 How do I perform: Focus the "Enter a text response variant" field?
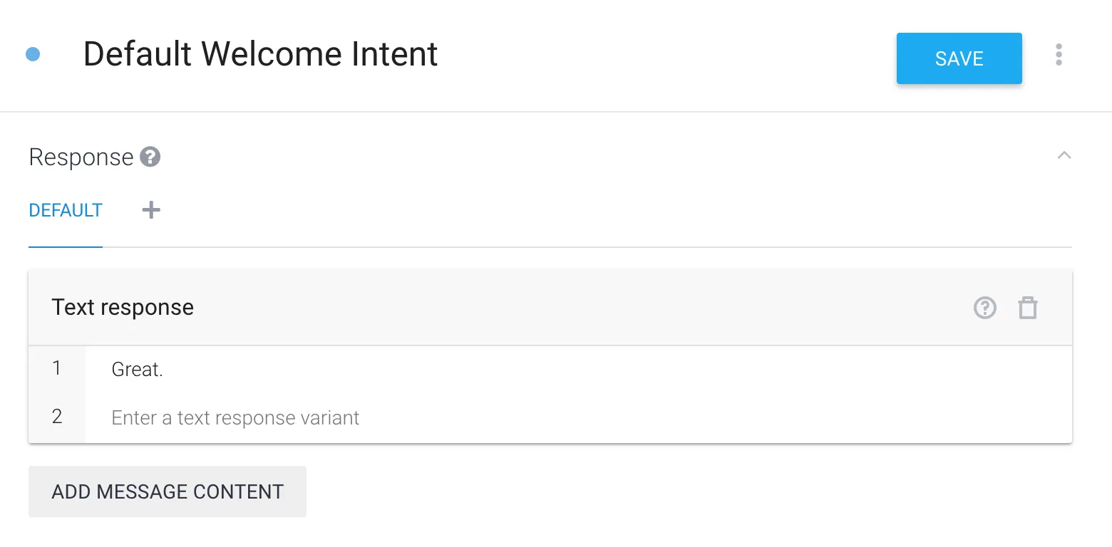coord(235,417)
